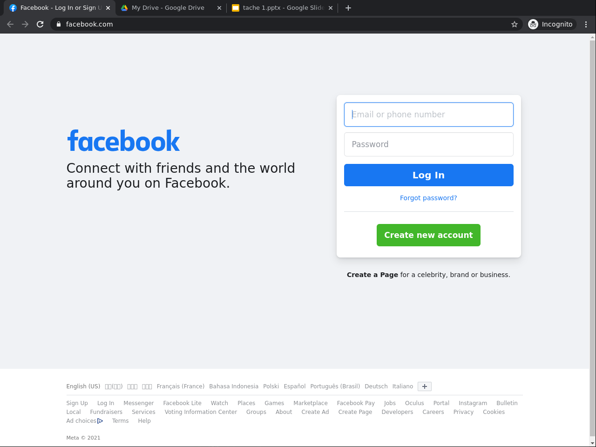This screenshot has width=596, height=447.
Task: Open the Careers footer link
Action: 433,412
